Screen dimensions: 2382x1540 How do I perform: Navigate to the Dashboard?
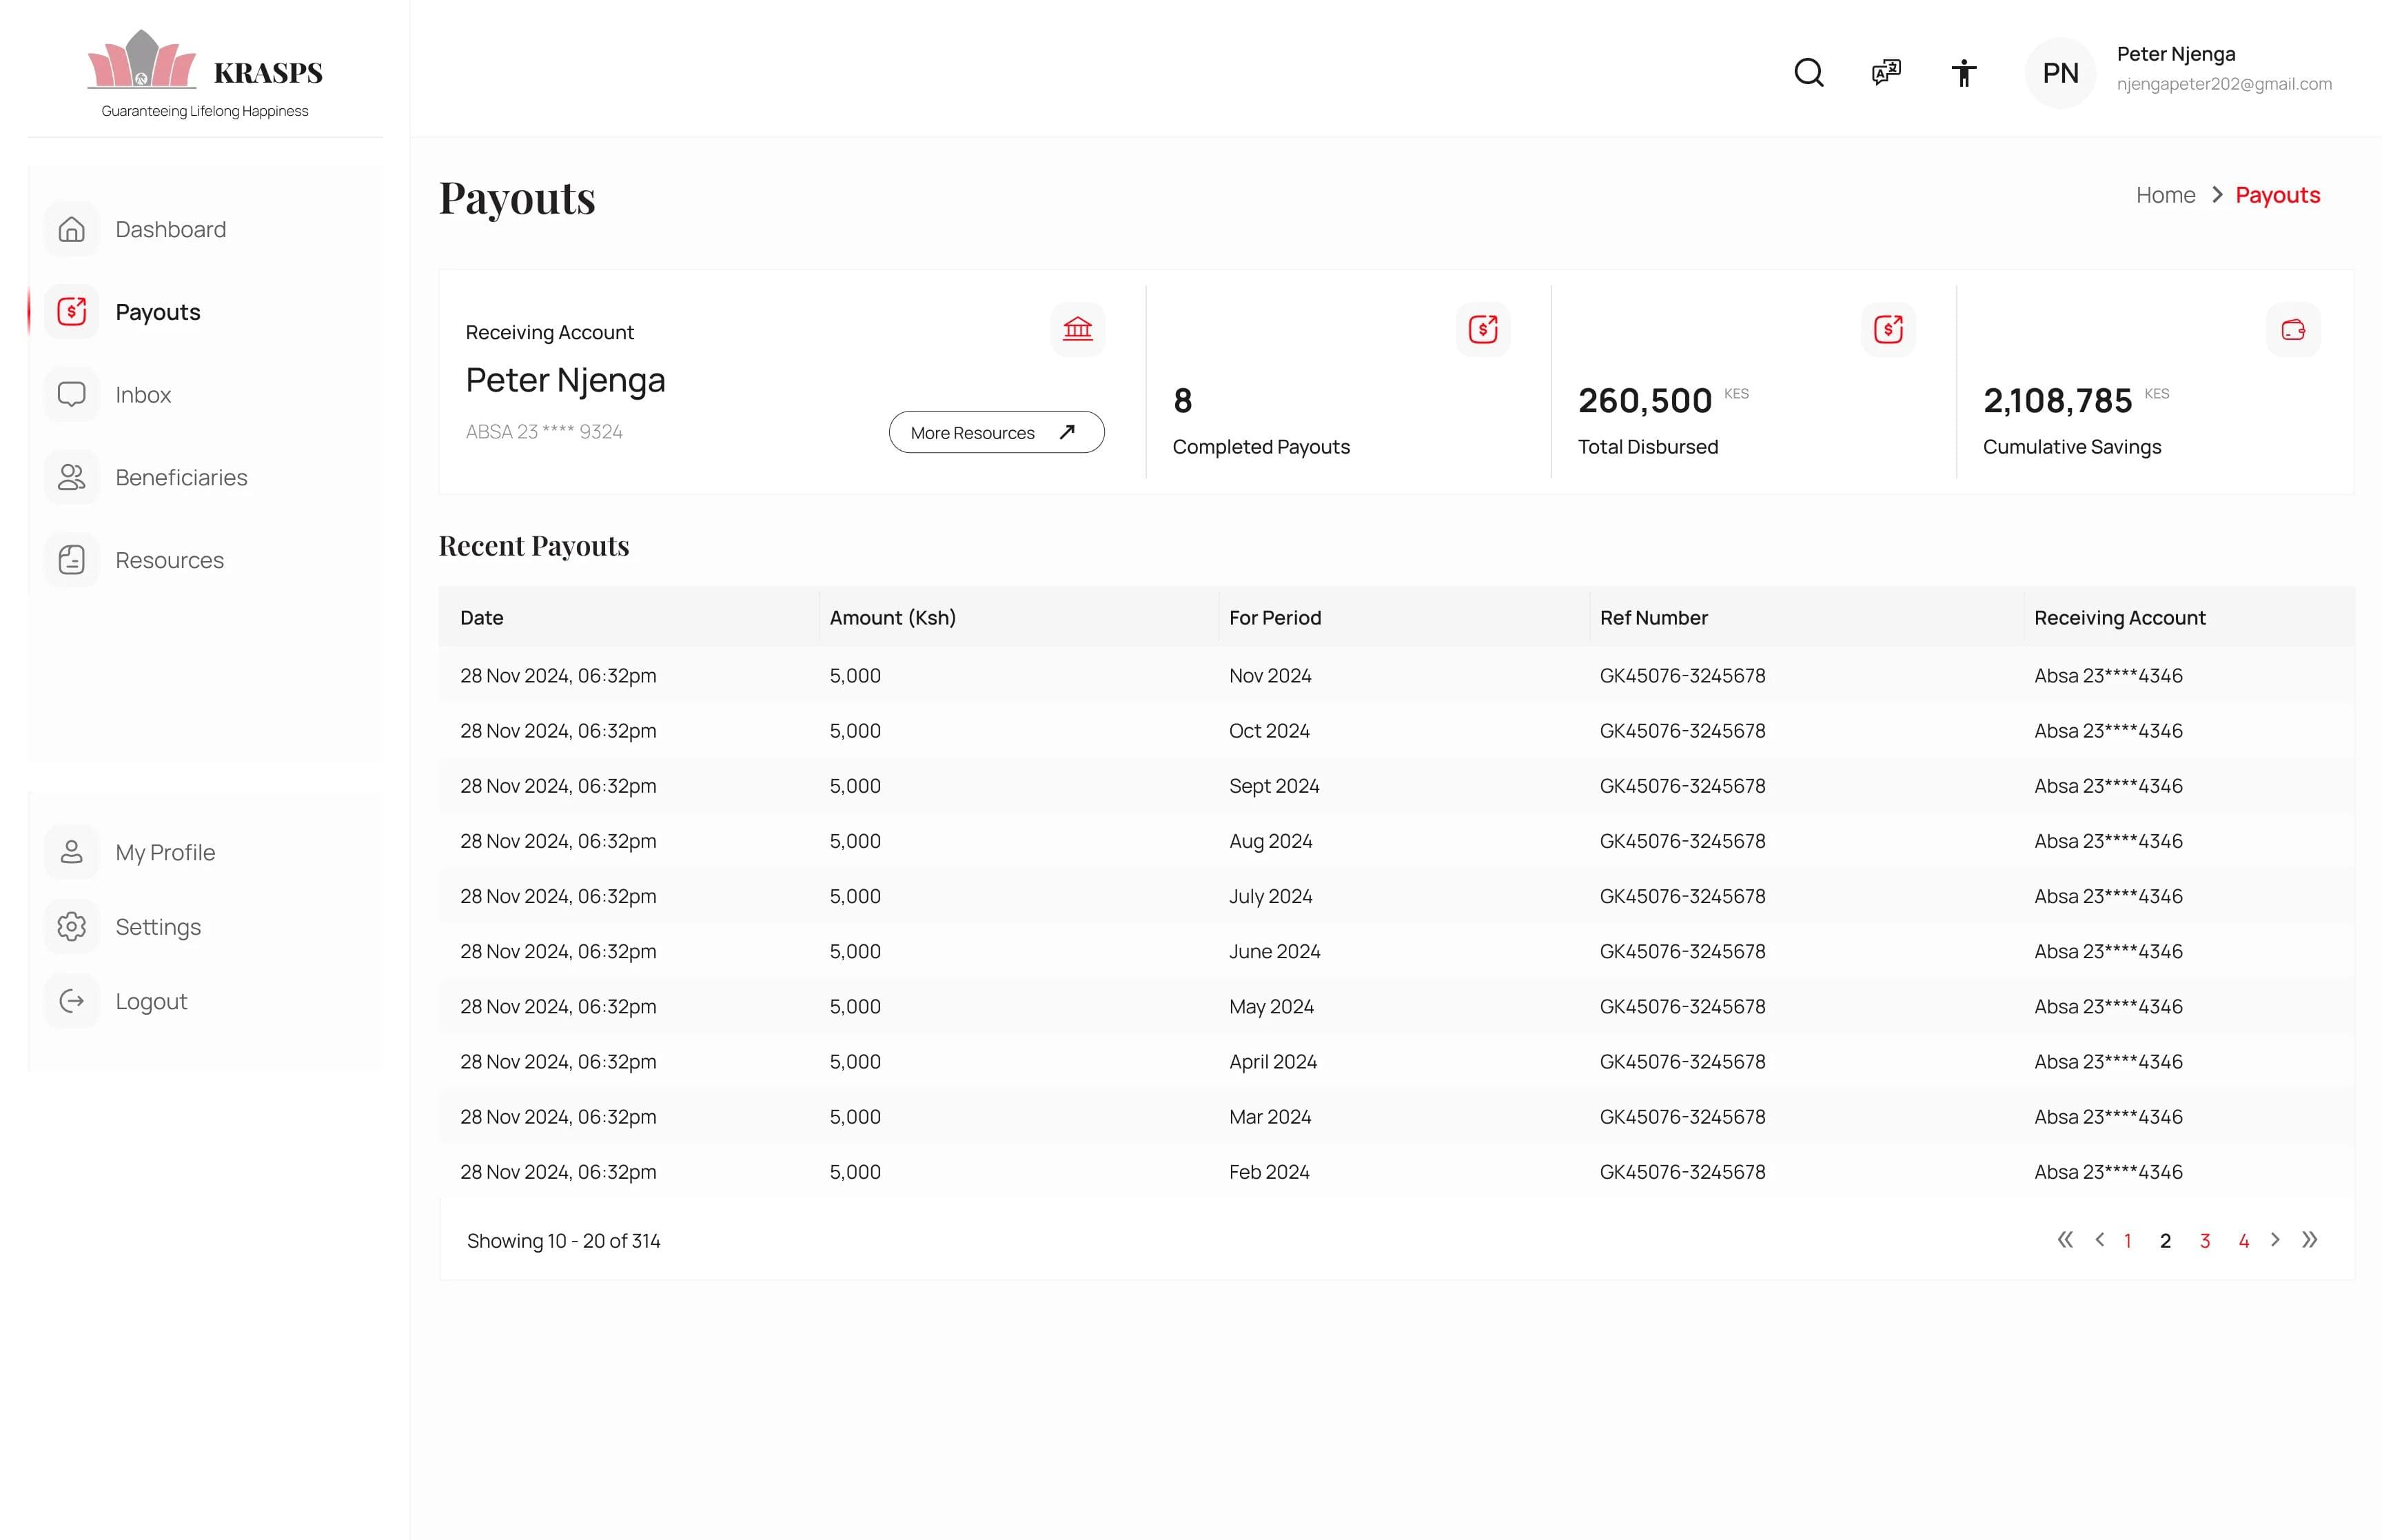[170, 229]
